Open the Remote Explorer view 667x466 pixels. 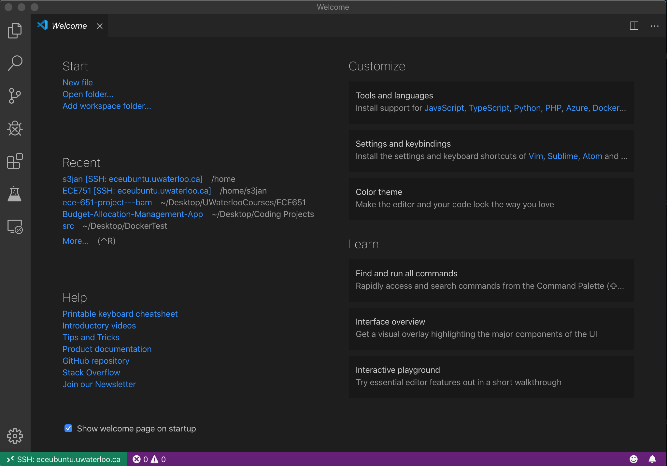(15, 227)
